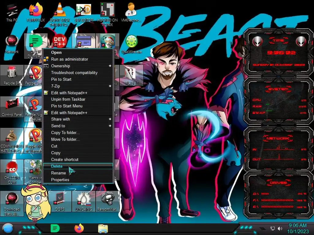This screenshot has height=235, width=314.
Task: Click the RAM usage meter in widget
Action: click(x=279, y=106)
